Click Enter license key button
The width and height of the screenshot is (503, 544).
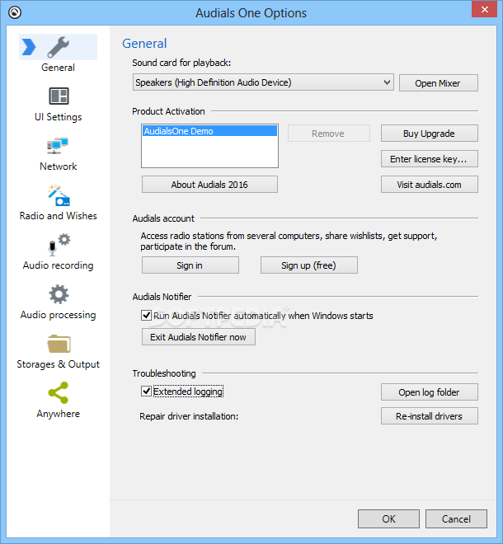[x=430, y=159]
